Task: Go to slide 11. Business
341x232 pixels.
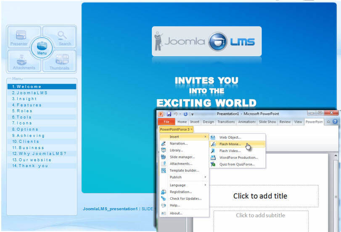Action: pos(42,147)
